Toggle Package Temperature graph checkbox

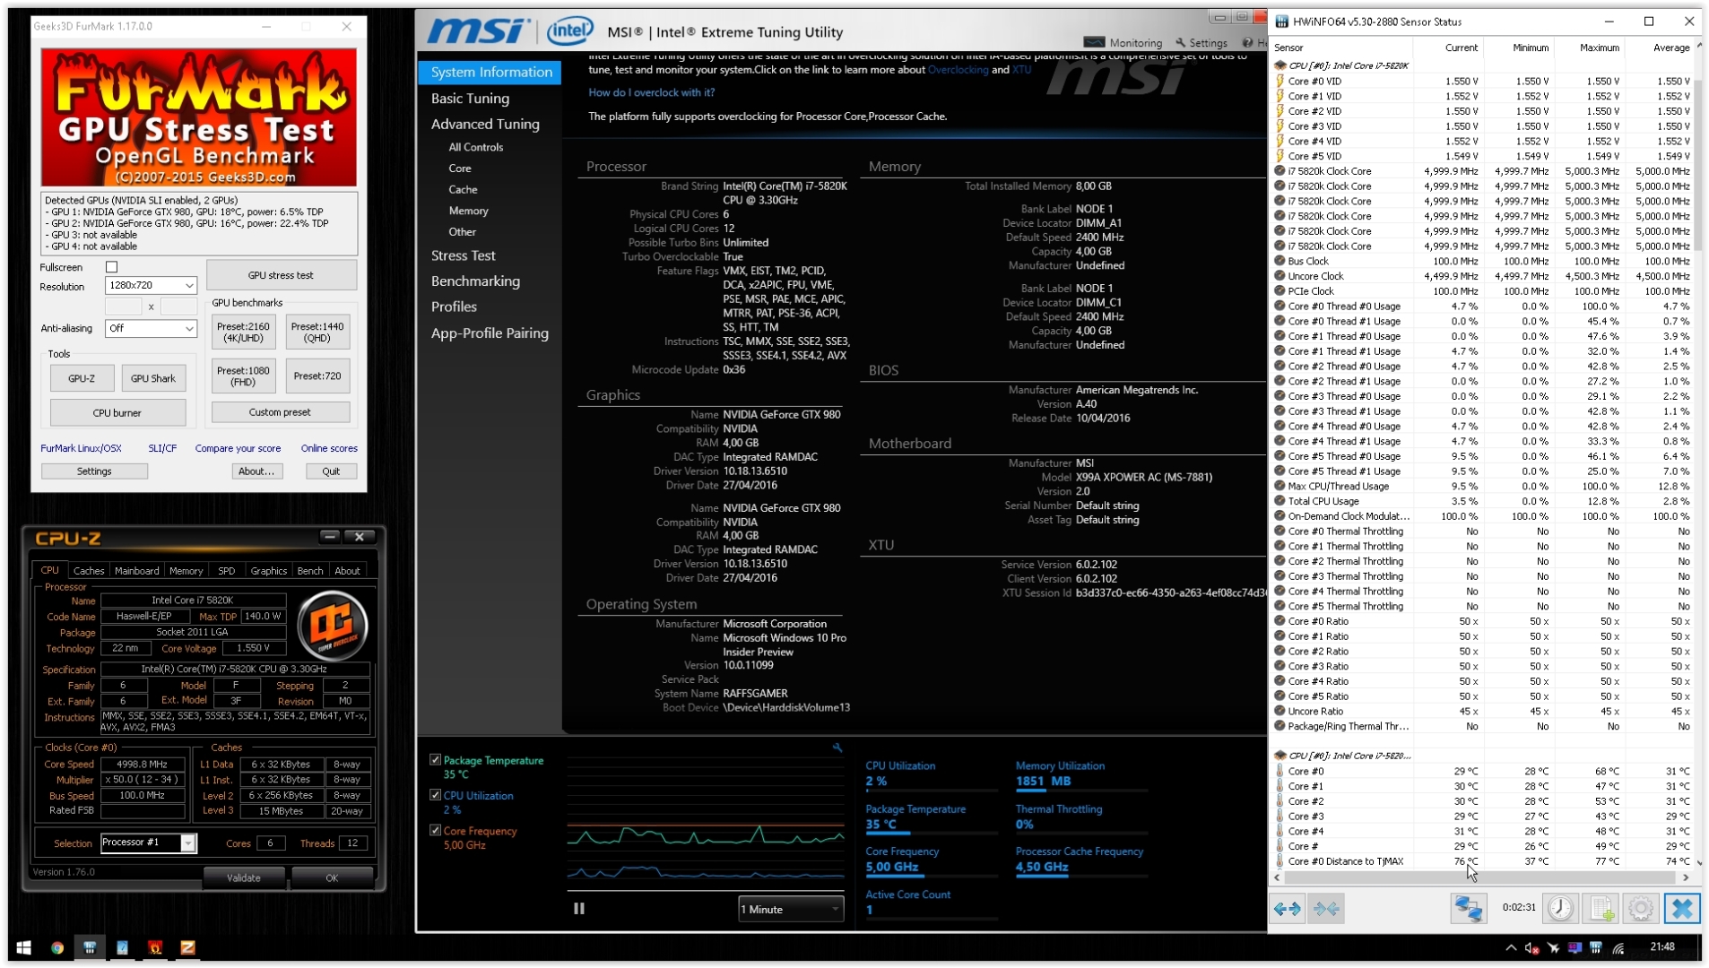point(436,760)
